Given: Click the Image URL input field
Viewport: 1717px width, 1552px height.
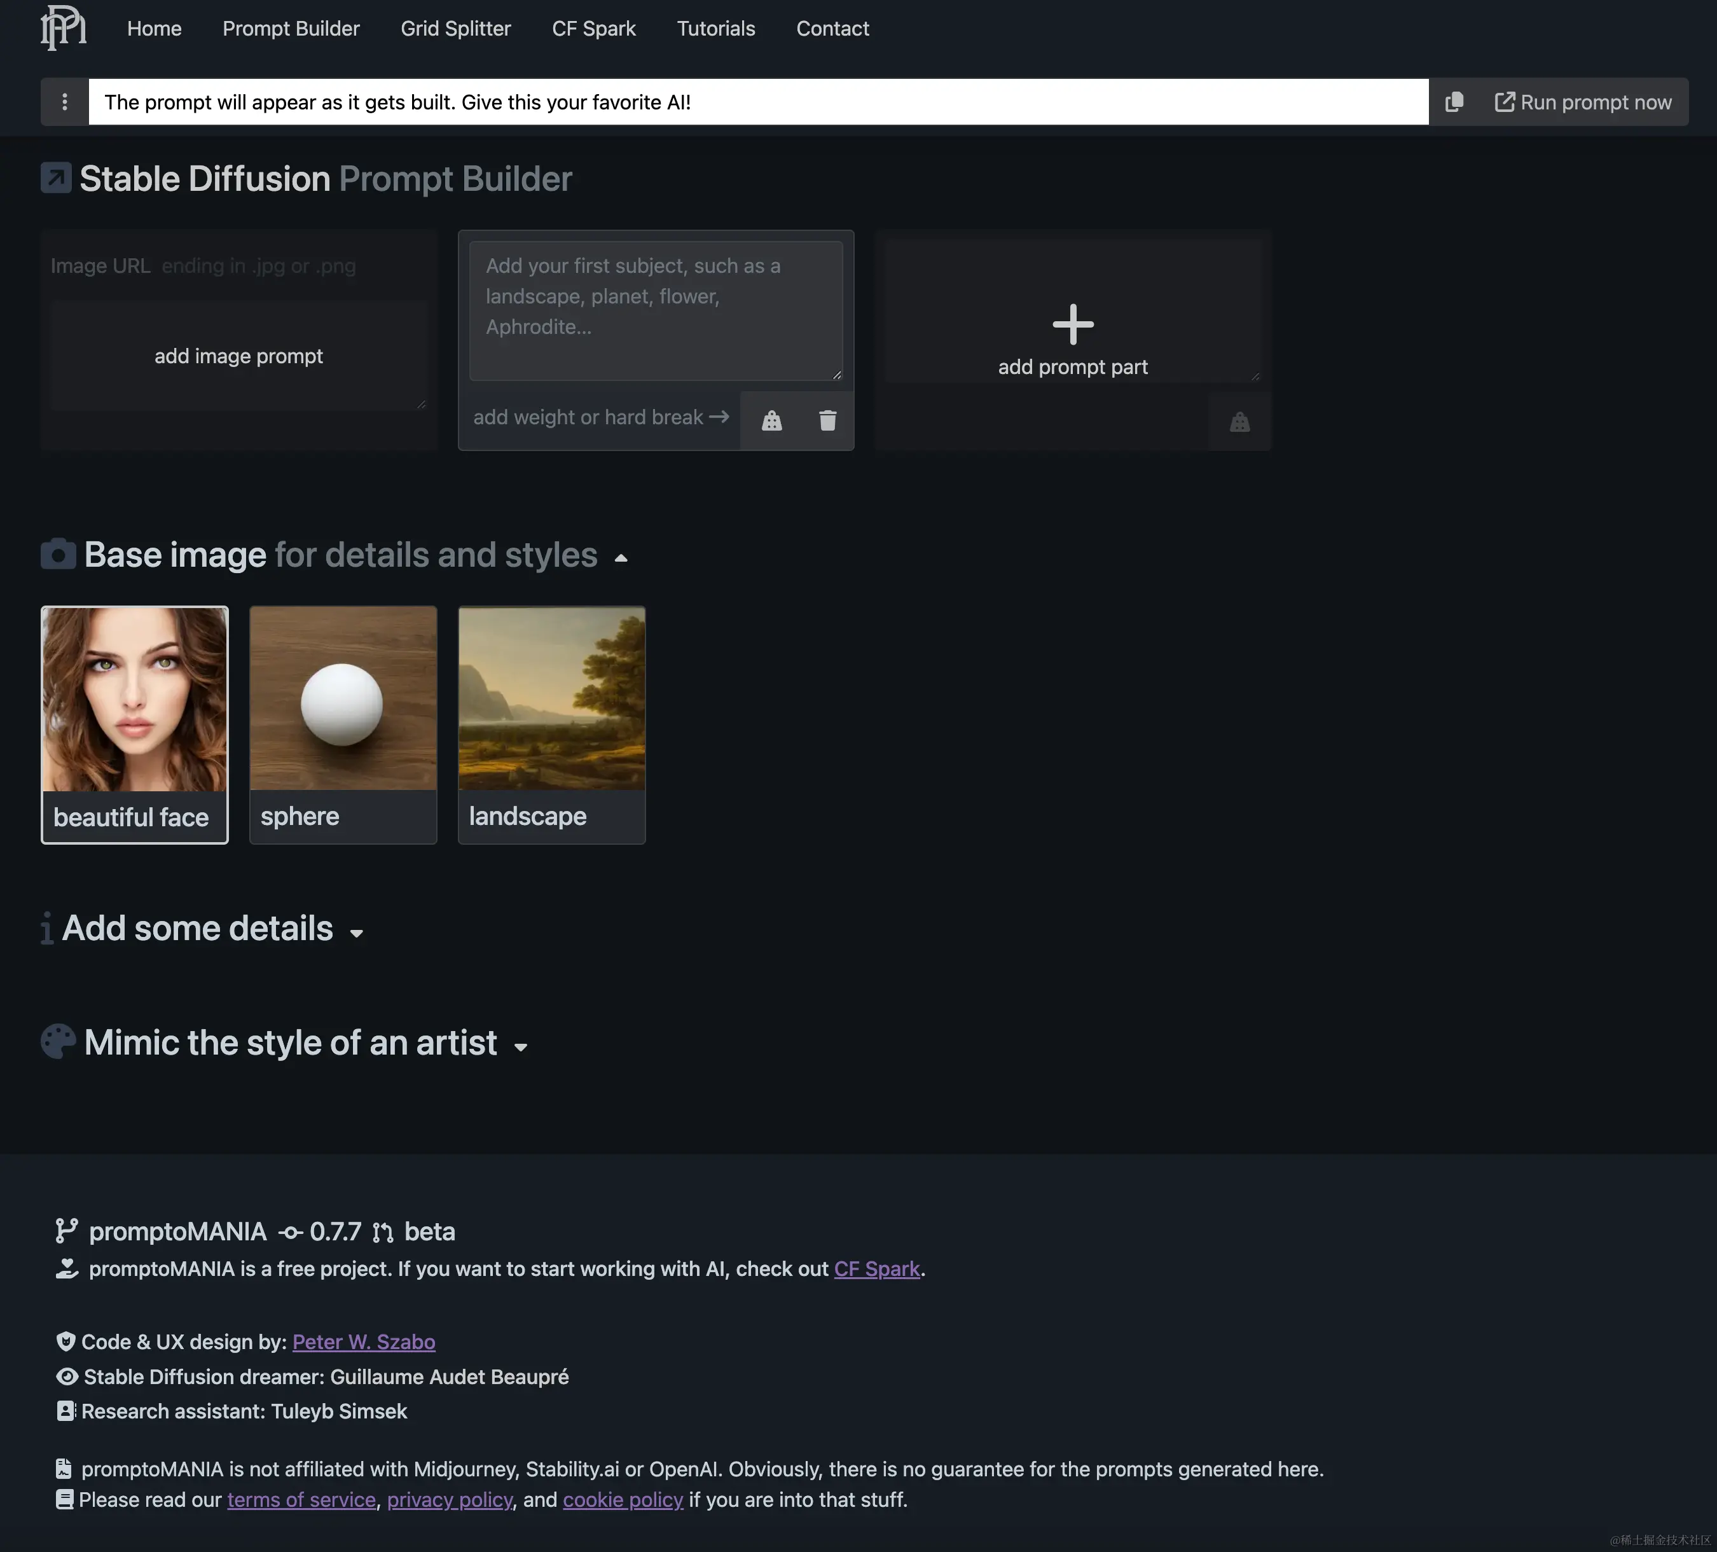Looking at the screenshot, I should point(238,266).
